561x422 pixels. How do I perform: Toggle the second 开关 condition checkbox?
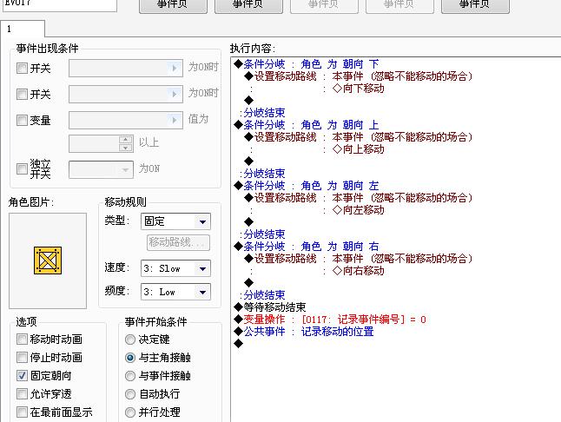point(22,94)
